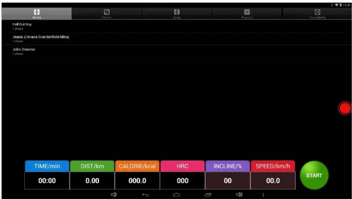Click the SPEED/km/h red label
This screenshot has width=352, height=199.
point(273,166)
